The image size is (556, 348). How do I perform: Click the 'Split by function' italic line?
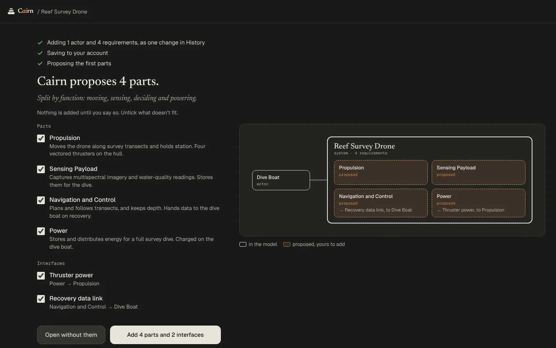117,98
